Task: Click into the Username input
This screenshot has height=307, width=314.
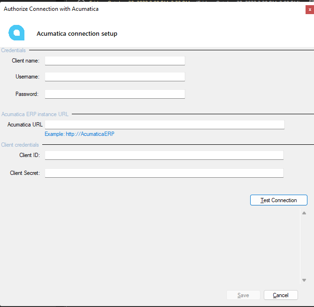Action: point(115,77)
